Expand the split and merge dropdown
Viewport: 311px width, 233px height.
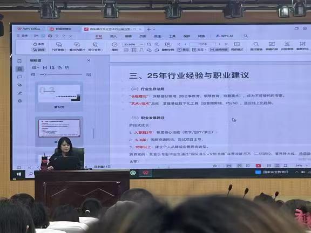(96, 47)
